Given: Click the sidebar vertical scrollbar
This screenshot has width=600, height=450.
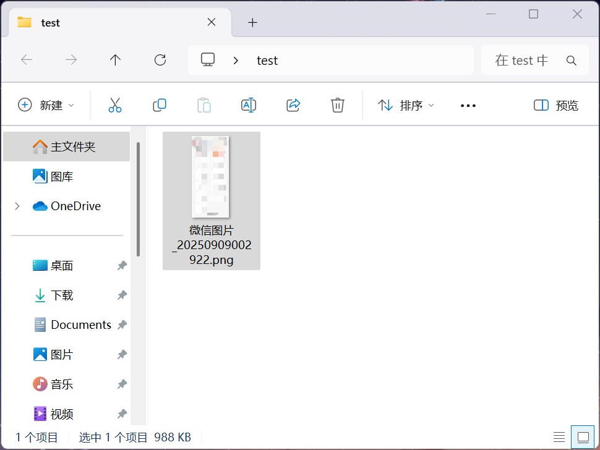Looking at the screenshot, I should click(x=138, y=199).
